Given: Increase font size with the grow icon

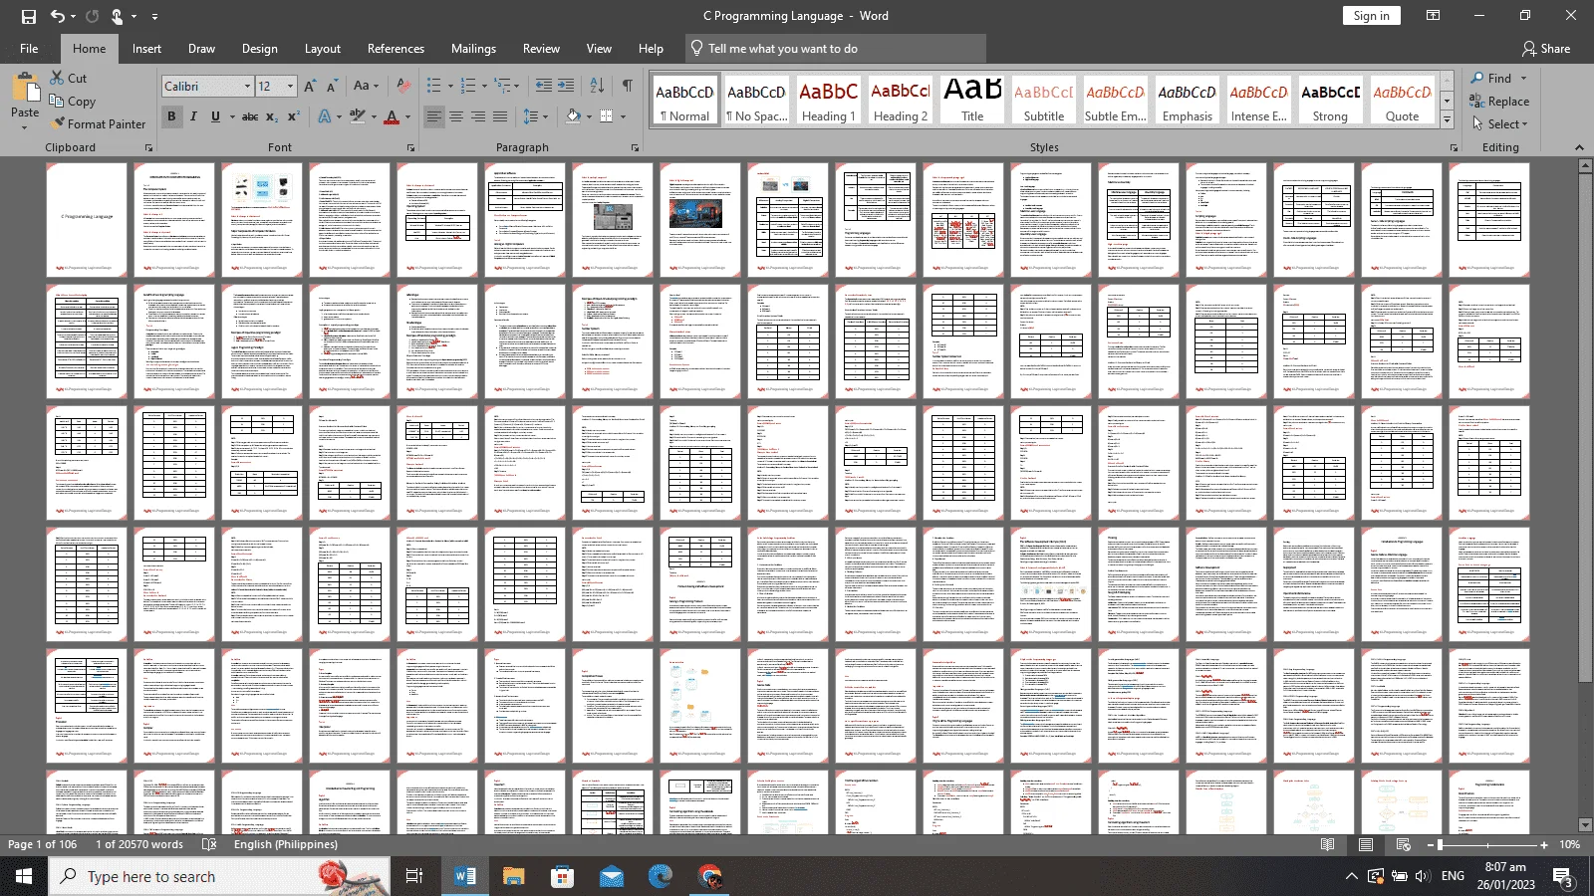Looking at the screenshot, I should 310,87.
